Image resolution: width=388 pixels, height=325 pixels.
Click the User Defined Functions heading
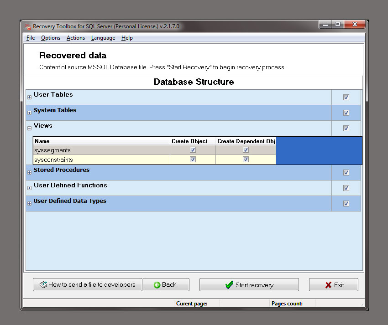70,186
